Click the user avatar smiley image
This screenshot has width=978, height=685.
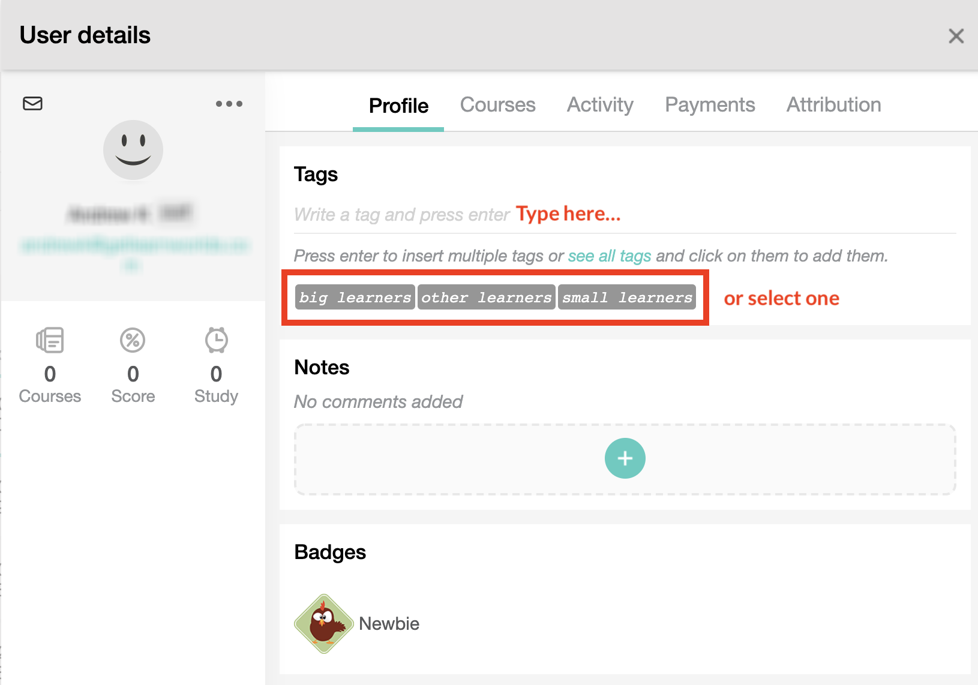click(133, 150)
